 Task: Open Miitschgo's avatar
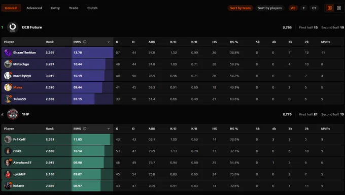tap(8, 64)
